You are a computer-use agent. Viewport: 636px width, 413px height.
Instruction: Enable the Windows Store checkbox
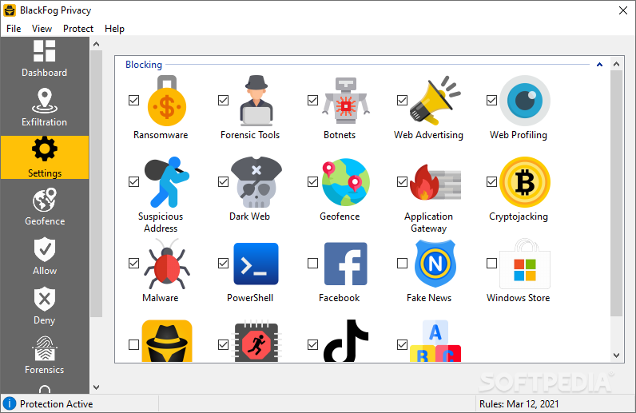tap(491, 264)
